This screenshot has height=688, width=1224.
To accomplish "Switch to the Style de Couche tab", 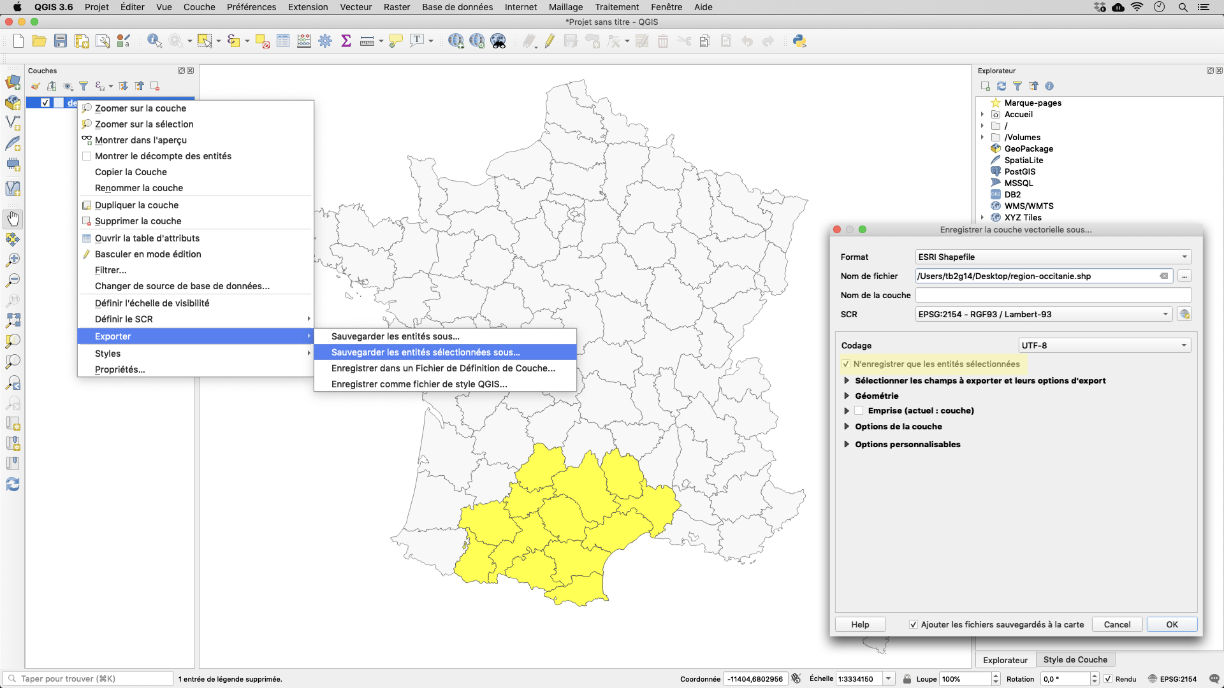I will coord(1075,660).
